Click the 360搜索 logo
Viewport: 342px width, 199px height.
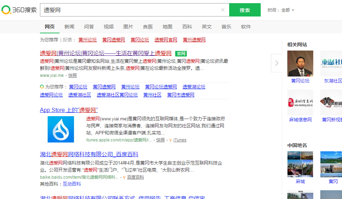pos(19,10)
